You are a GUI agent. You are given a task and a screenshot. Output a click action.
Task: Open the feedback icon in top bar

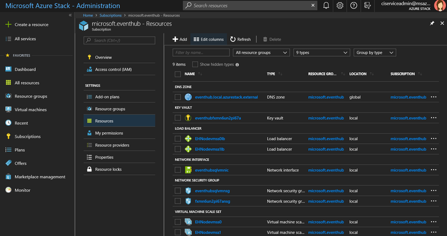[367, 5]
